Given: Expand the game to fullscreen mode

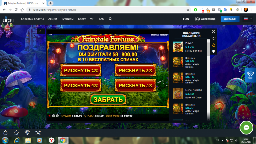Looking at the screenshot, I should pyautogui.click(x=214, y=32).
